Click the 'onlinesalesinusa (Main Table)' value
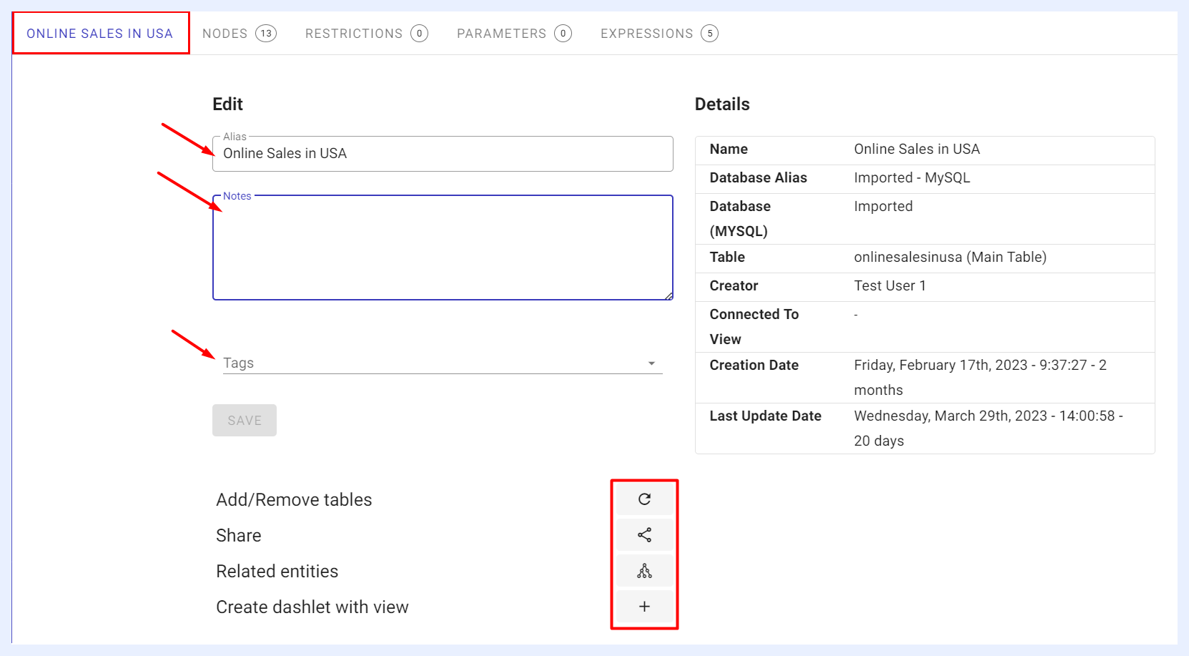This screenshot has width=1189, height=656. pos(950,257)
